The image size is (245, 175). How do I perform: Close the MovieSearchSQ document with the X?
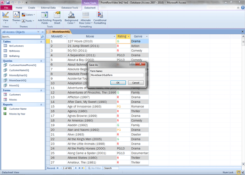coord(243,31)
